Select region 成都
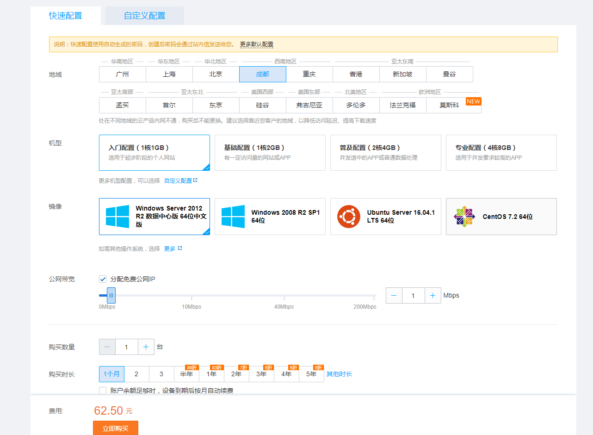The image size is (593, 435). coord(263,74)
